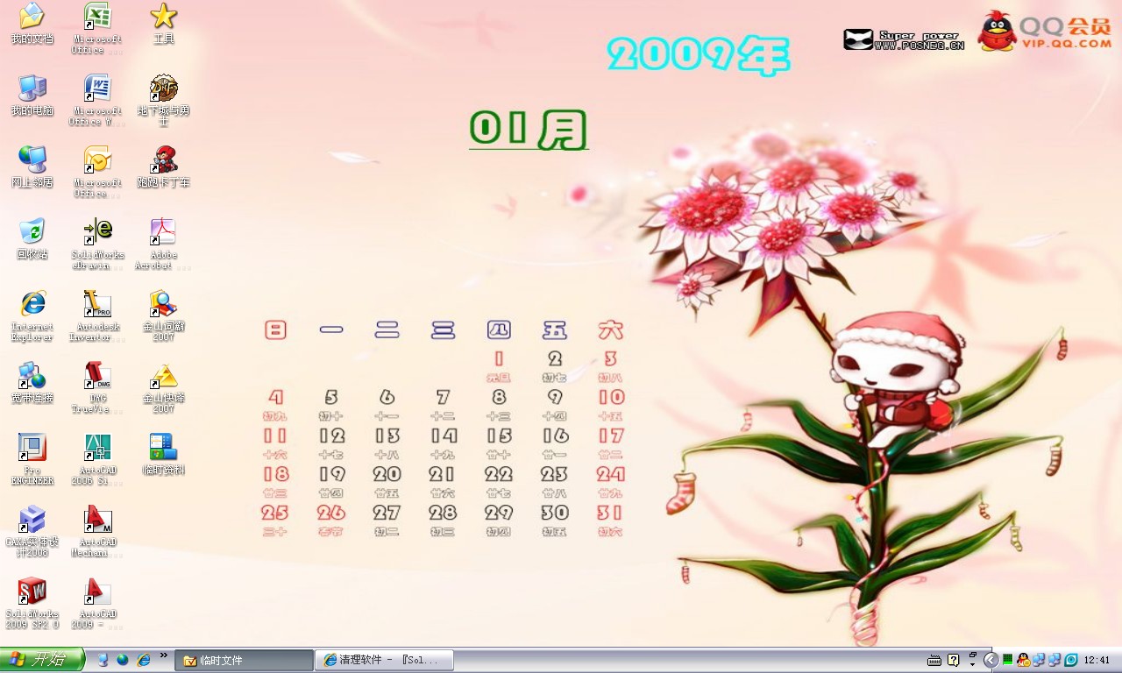This screenshot has height=673, width=1122.
Task: Switch to the 清理软件 Internet Explorer taskbar window
Action: (x=385, y=661)
